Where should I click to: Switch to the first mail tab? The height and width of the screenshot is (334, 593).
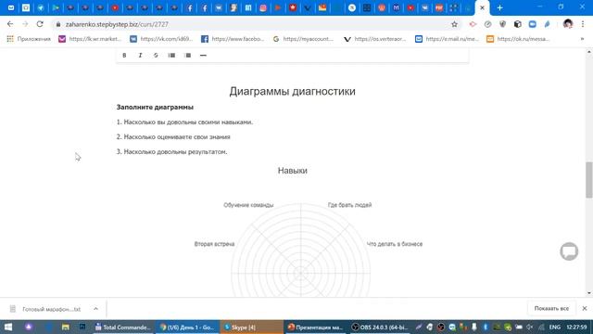click(x=11, y=7)
